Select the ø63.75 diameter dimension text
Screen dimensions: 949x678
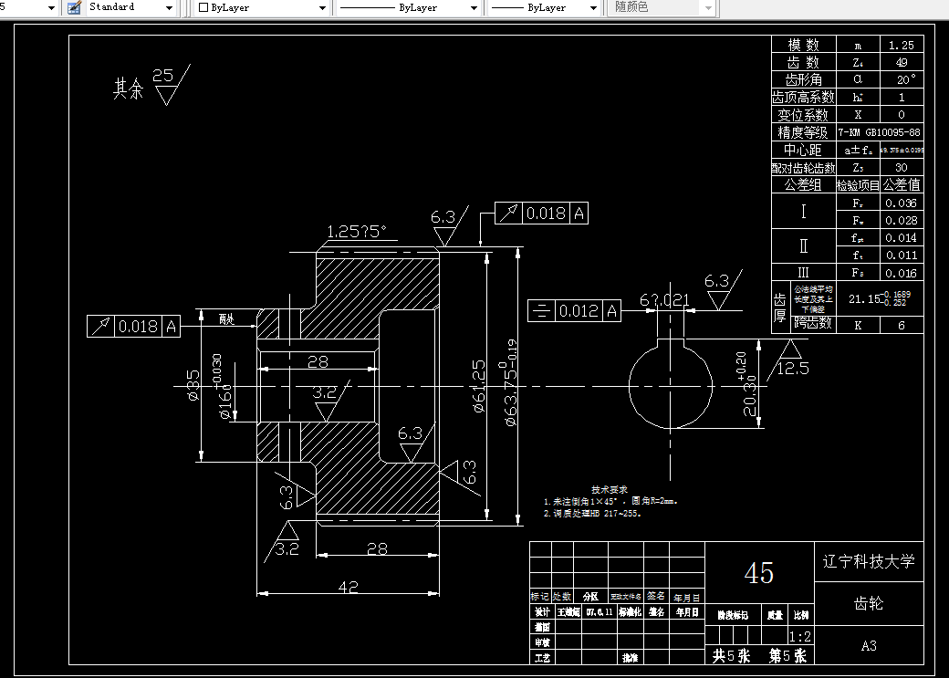510,382
